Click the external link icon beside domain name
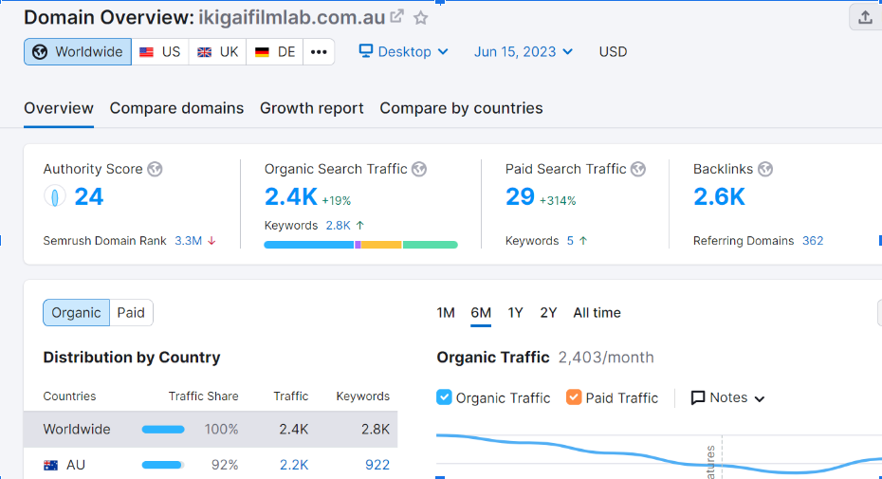Image resolution: width=882 pixels, height=479 pixels. click(x=396, y=17)
